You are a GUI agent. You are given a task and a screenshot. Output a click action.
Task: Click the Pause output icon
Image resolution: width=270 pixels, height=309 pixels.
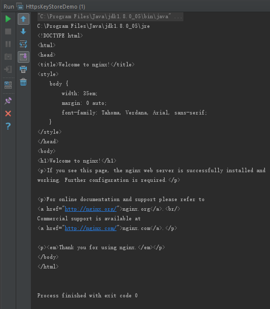8,44
